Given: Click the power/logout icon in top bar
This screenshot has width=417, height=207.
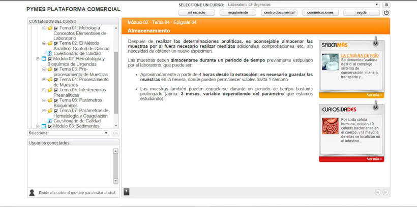Looking at the screenshot, I should [x=386, y=13].
